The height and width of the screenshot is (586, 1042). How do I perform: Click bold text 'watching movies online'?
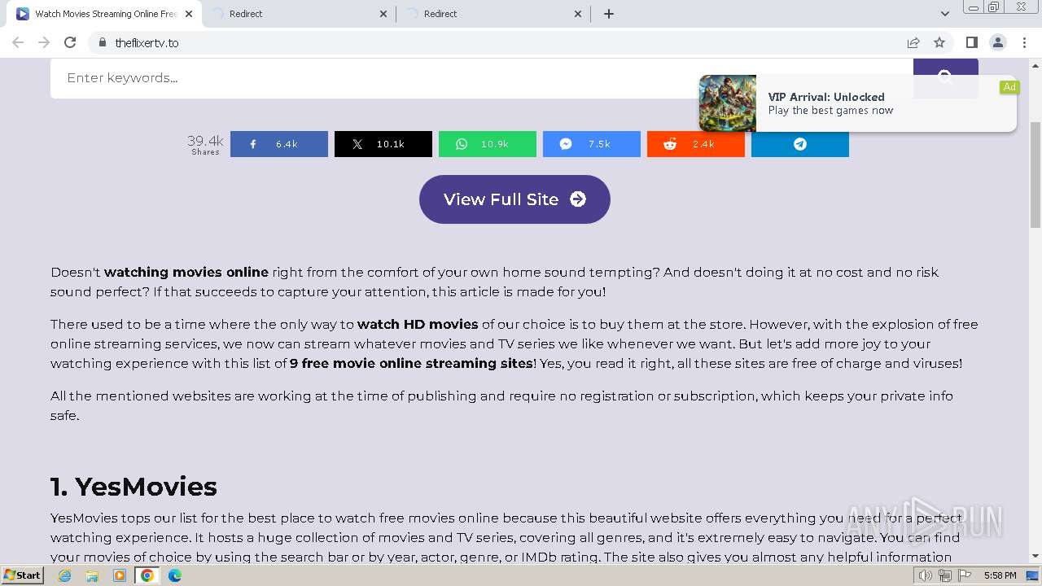pos(186,272)
